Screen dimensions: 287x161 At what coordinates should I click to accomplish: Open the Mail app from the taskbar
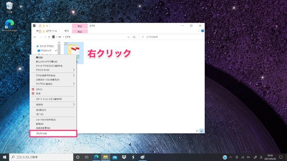tap(115, 157)
